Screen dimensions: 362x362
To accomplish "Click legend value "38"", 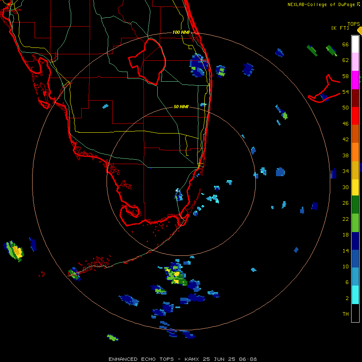I will point(346,156).
